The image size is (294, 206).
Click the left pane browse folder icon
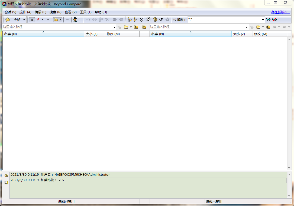click(126, 27)
